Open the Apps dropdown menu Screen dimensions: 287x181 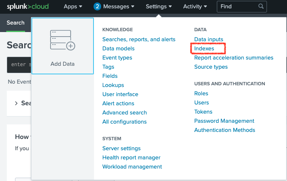73,7
